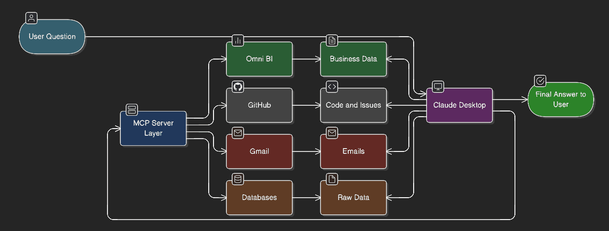Select the Business Data box
609x231 pixels.
tap(353, 59)
